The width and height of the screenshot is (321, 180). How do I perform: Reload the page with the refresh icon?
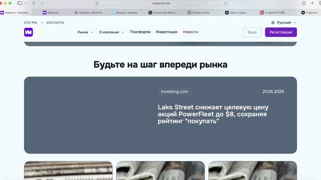226,3
